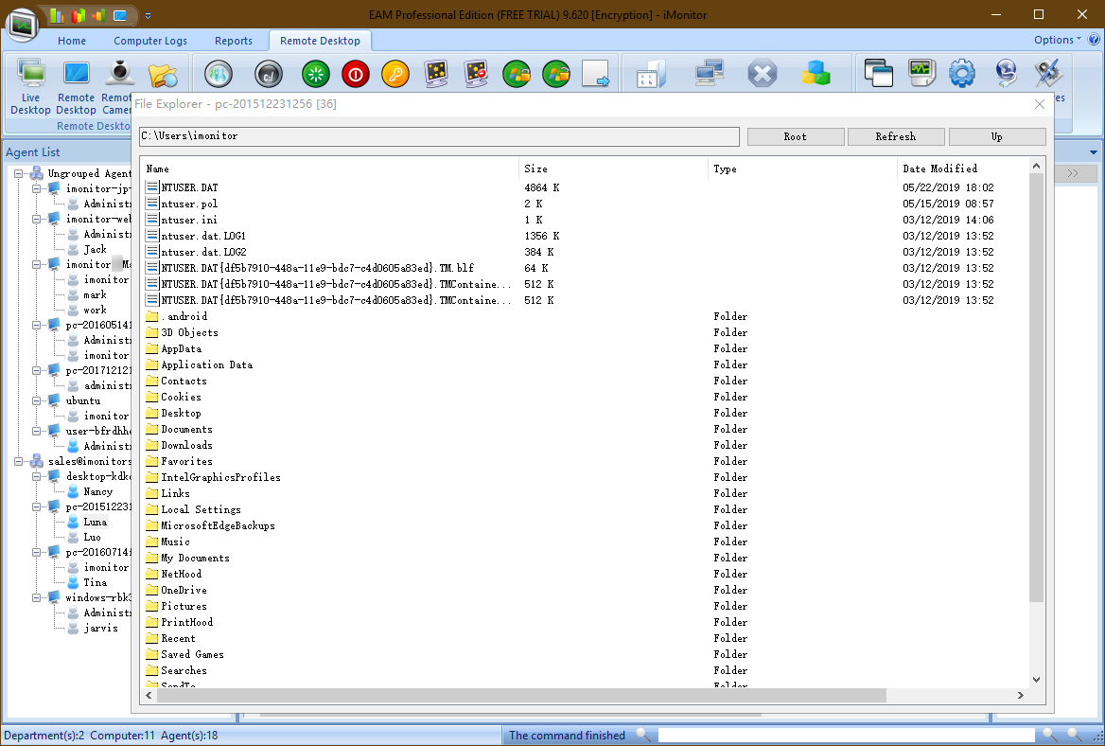Select the Remote Desktop tab

320,41
